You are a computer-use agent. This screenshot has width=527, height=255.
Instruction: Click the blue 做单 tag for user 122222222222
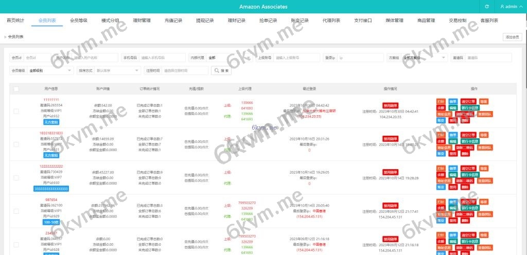coord(452,168)
